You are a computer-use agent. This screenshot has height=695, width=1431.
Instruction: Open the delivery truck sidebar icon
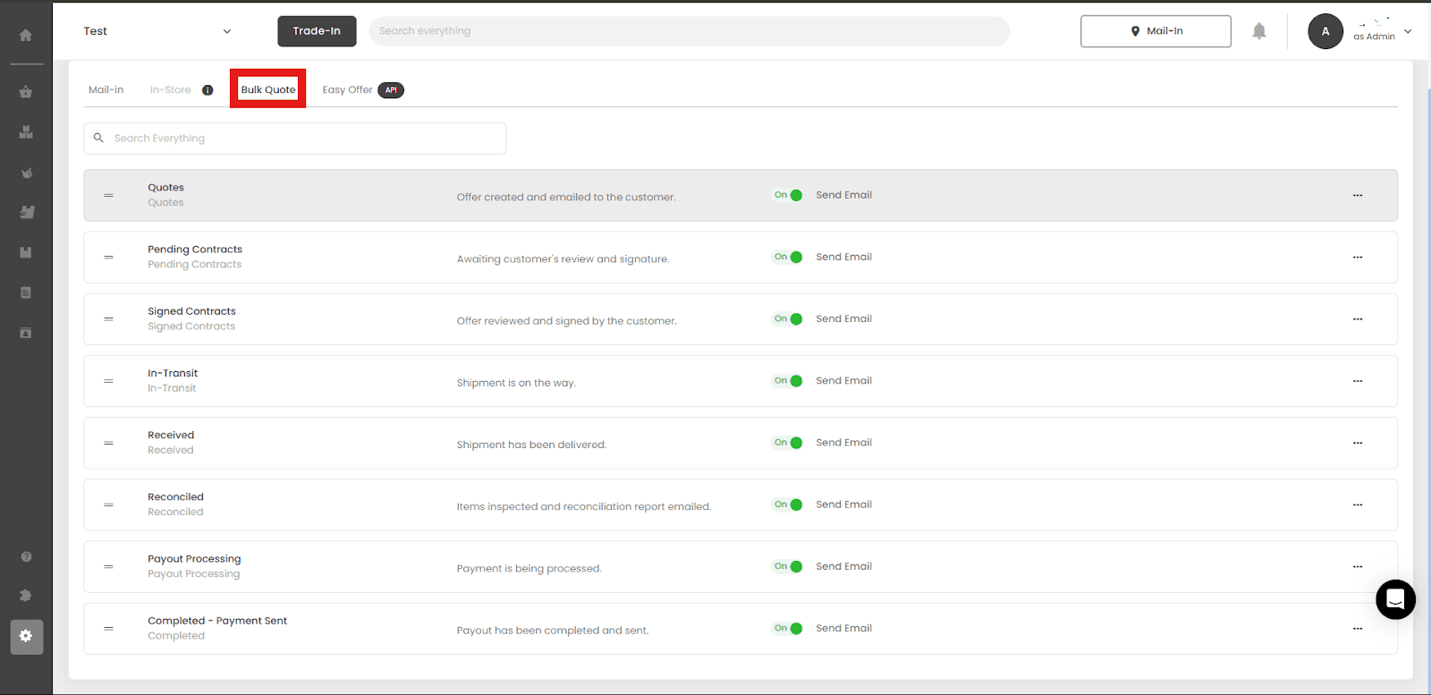(26, 212)
